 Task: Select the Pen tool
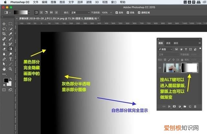(4, 59)
